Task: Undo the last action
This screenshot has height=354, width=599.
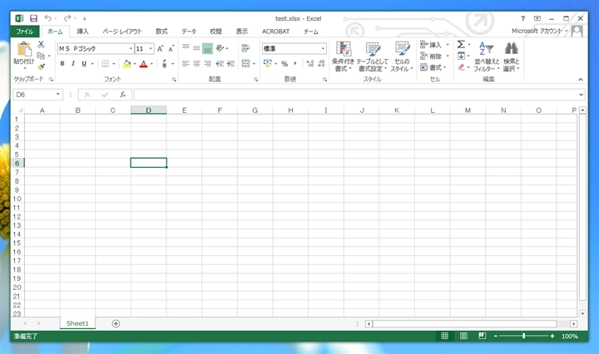Action: 47,18
